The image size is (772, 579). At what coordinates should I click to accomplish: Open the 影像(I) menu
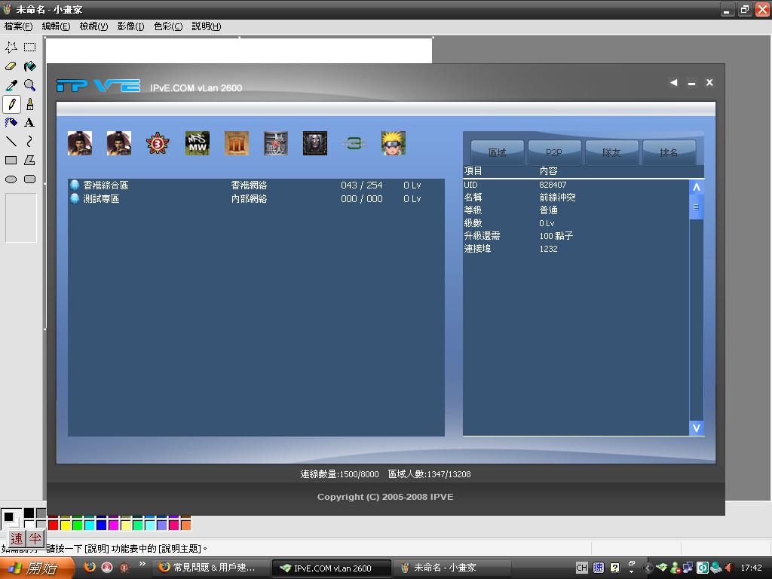[130, 26]
